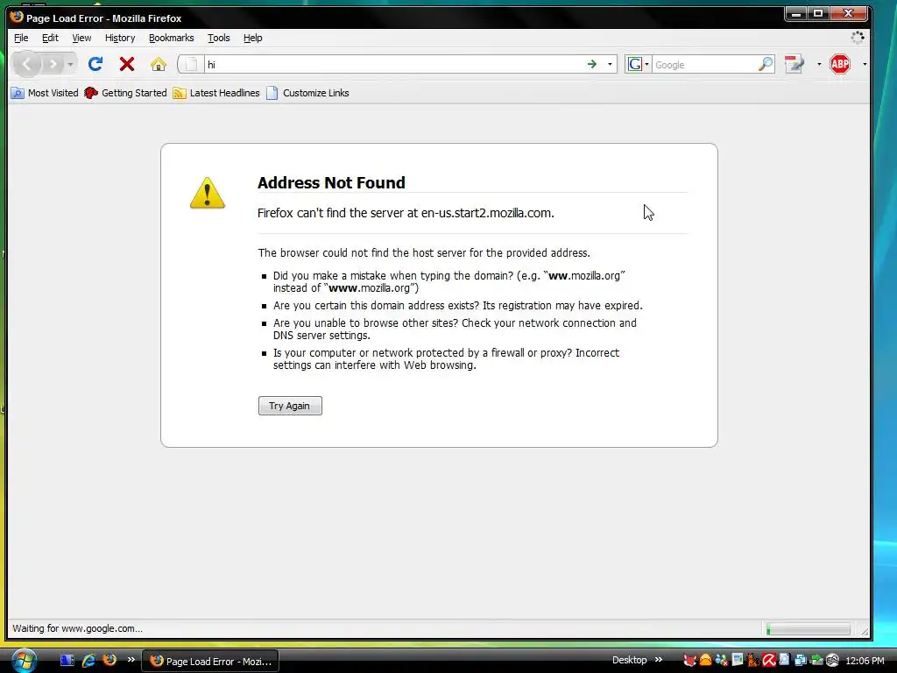The width and height of the screenshot is (897, 673).
Task: Select the Page Load Error taskbar button
Action: 210,661
